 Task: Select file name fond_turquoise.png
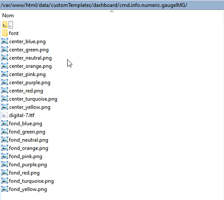(x=31, y=181)
